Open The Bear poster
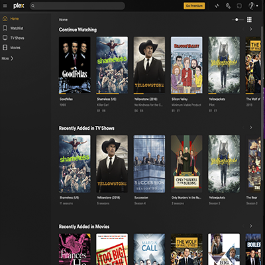The height and width of the screenshot is (265, 265). [x=253, y=164]
